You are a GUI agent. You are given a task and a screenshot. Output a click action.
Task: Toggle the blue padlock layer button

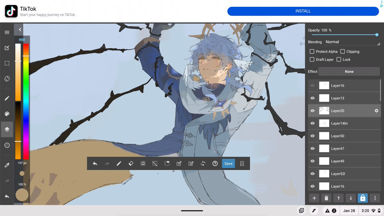coord(363,198)
